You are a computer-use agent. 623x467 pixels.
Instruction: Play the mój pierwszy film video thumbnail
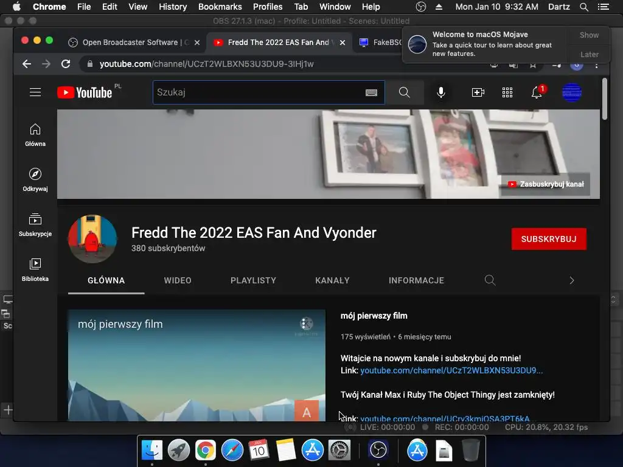click(197, 365)
